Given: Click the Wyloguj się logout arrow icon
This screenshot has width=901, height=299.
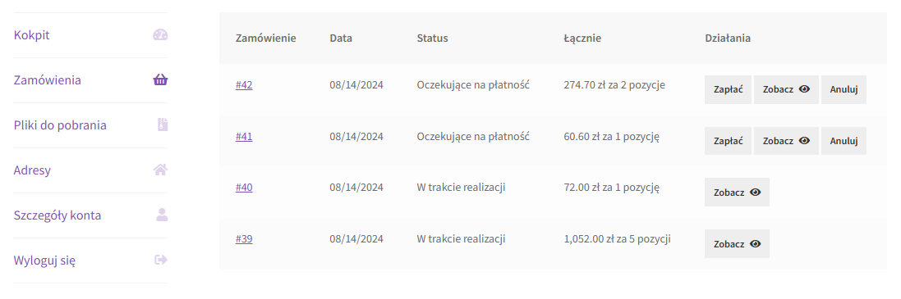Looking at the screenshot, I should (162, 260).
